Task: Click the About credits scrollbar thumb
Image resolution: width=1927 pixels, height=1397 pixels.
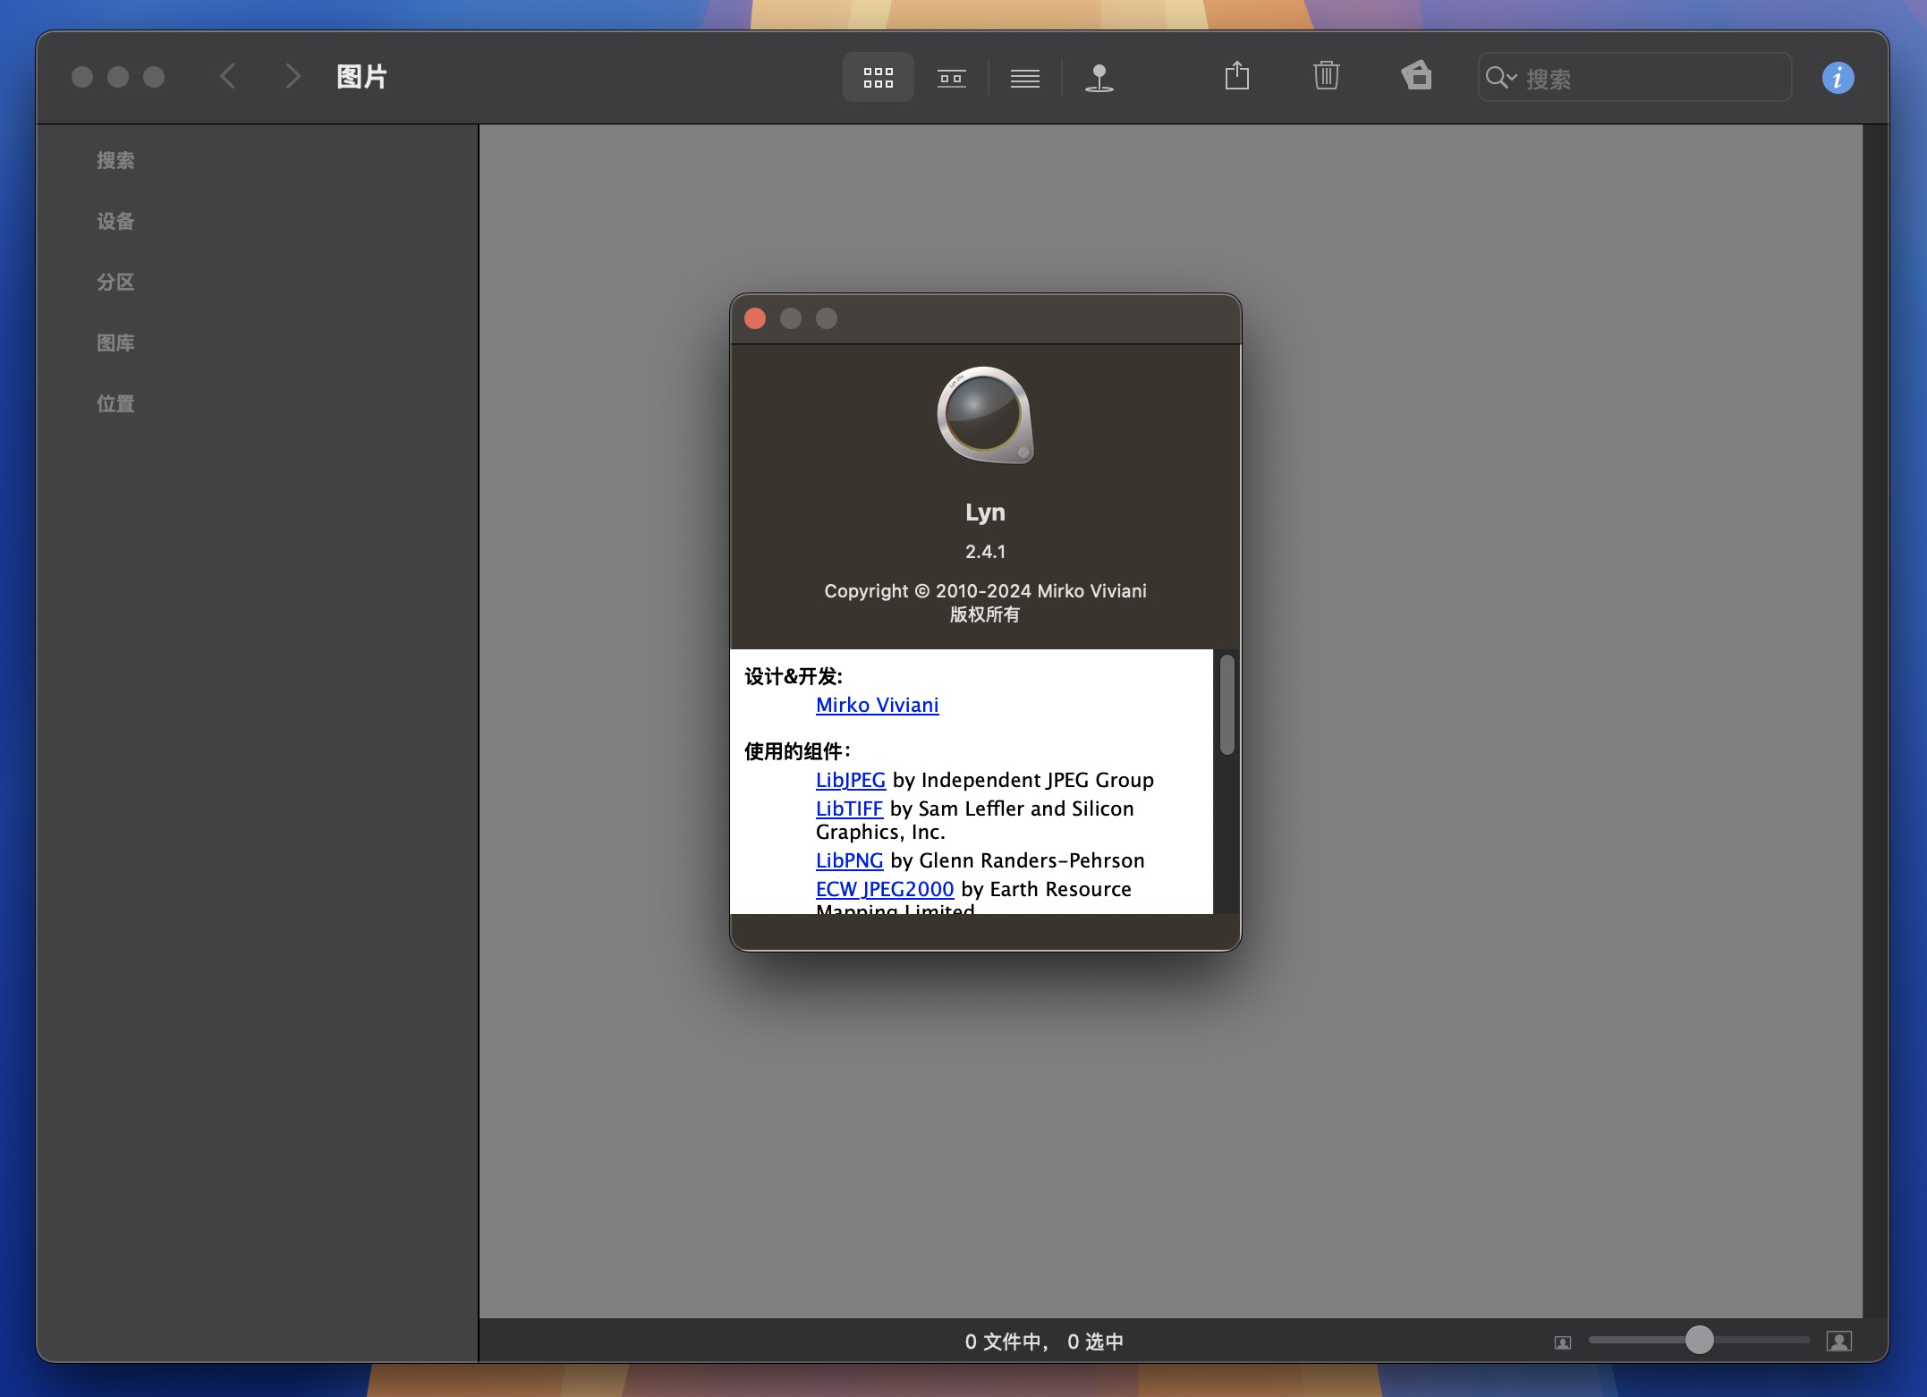Action: click(x=1227, y=705)
